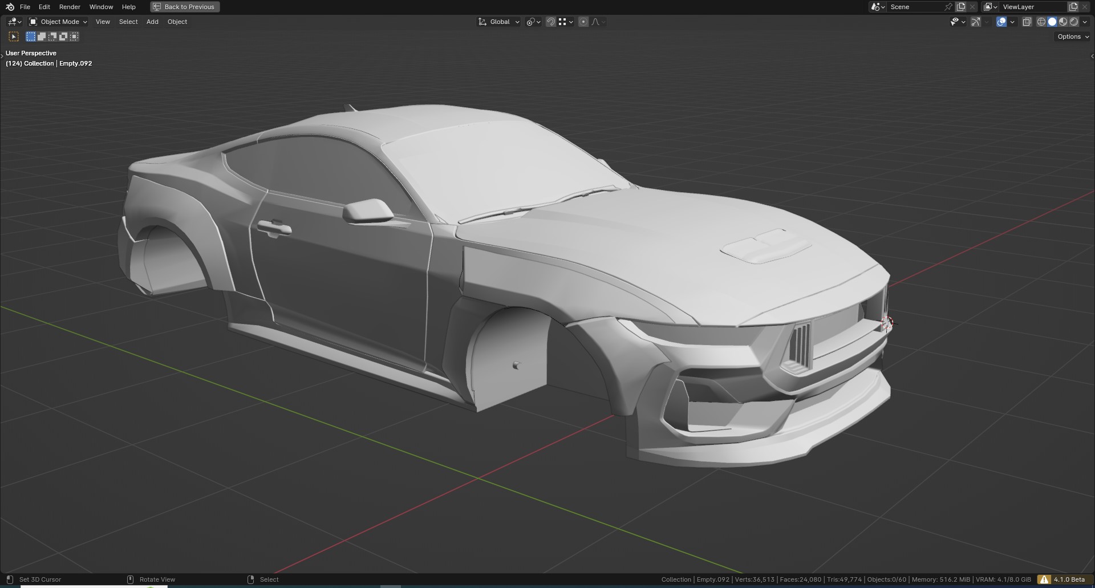The height and width of the screenshot is (588, 1095).
Task: Open the editor type dropdown
Action: pos(14,22)
